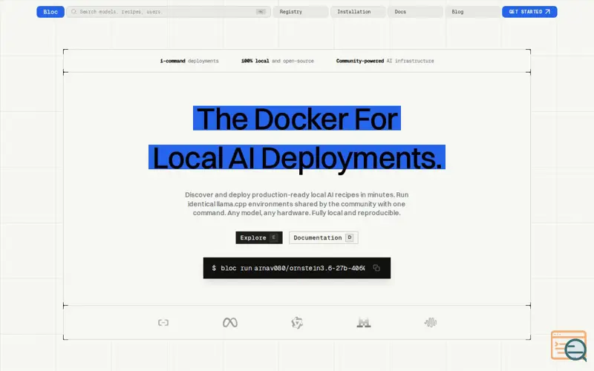The image size is (594, 371).
Task: Click the browser inspect icon at corner
Action: [569, 345]
